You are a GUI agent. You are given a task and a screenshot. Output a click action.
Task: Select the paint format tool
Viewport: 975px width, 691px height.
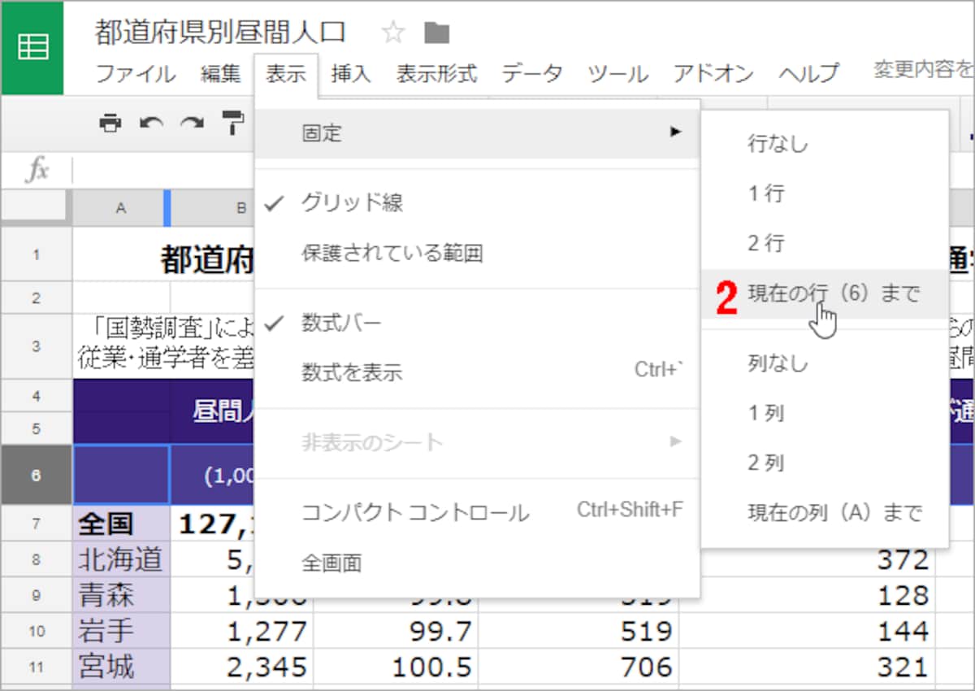tap(233, 123)
